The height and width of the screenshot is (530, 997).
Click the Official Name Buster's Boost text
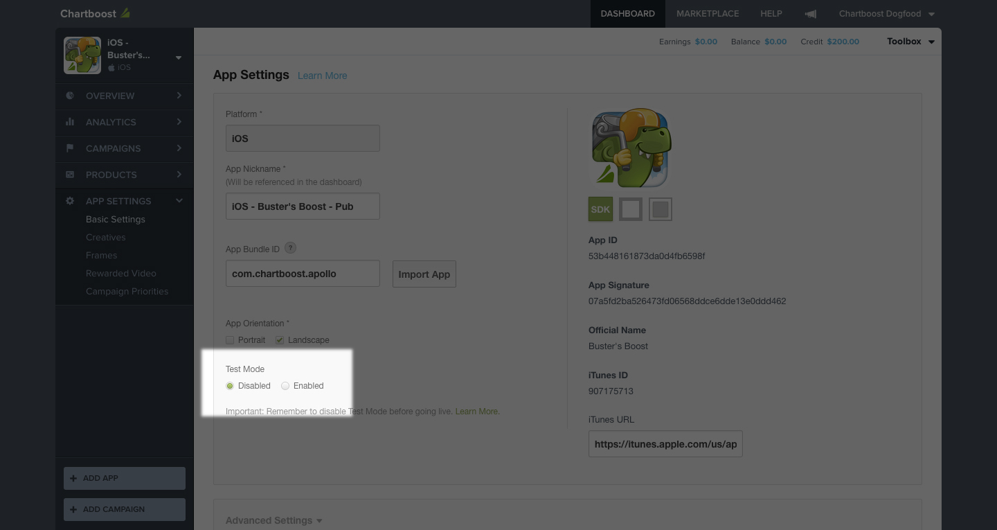[x=618, y=346]
